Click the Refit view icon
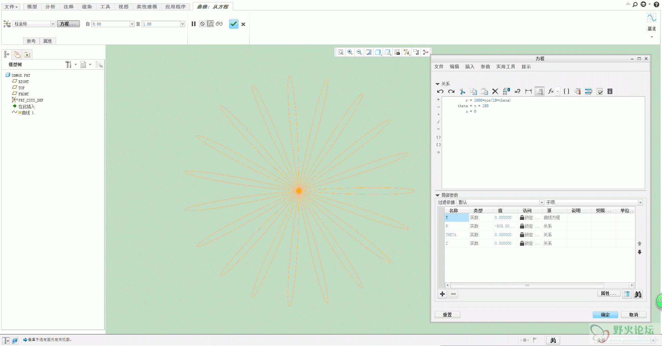The height and width of the screenshot is (346, 662). [x=340, y=52]
